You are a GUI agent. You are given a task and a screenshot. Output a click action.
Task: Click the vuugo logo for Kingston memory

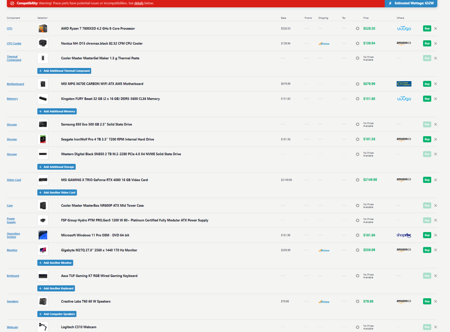pos(404,99)
